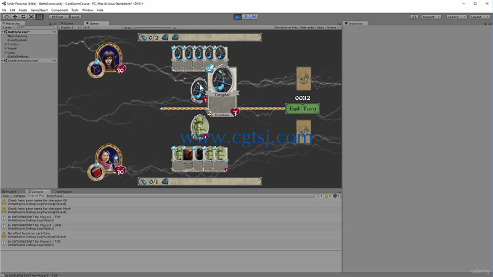493x277 pixels.
Task: Expand the Logic object
Action: (x=6, y=52)
